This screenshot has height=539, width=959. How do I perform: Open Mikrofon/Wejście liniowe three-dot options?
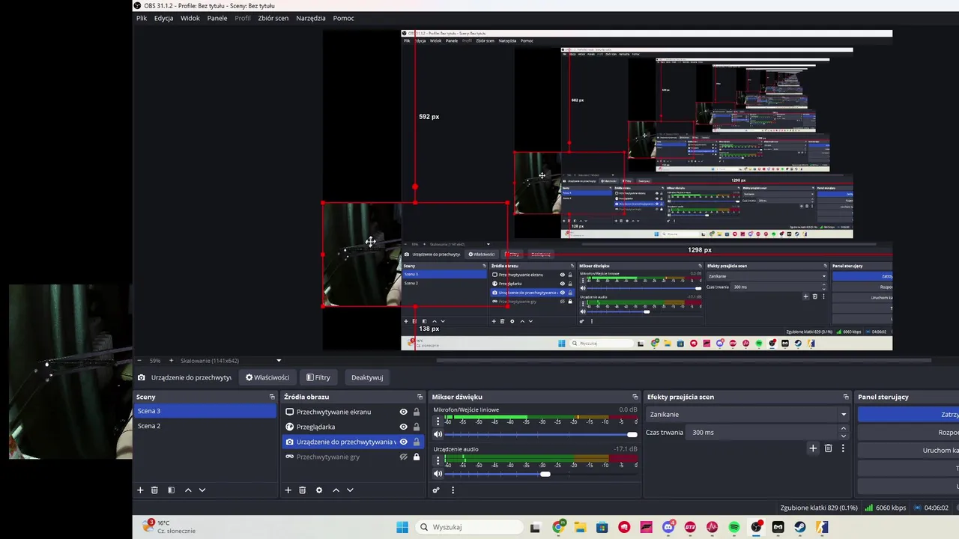[438, 421]
